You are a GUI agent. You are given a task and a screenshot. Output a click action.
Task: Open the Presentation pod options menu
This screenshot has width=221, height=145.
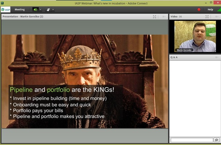[164, 17]
